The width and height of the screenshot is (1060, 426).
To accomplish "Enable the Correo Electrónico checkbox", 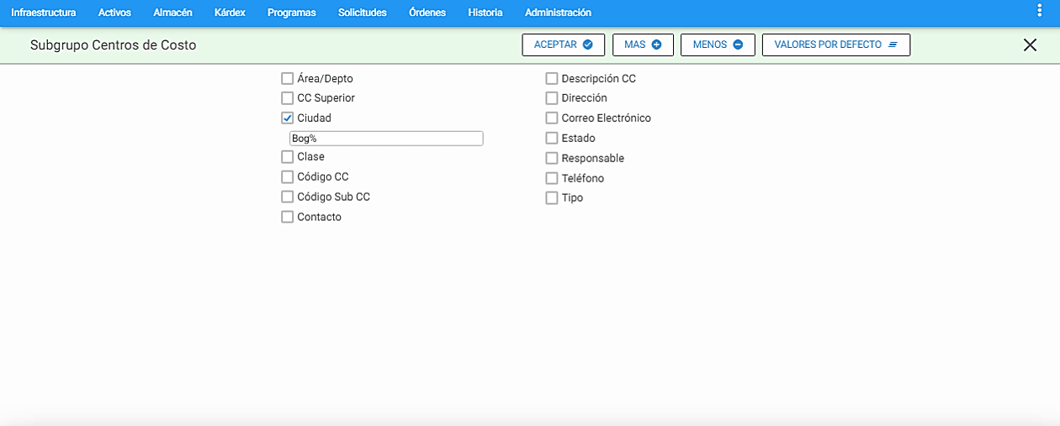I will click(x=552, y=118).
